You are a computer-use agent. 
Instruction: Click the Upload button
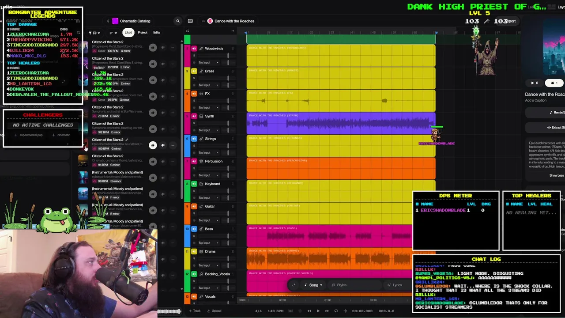pos(215,311)
